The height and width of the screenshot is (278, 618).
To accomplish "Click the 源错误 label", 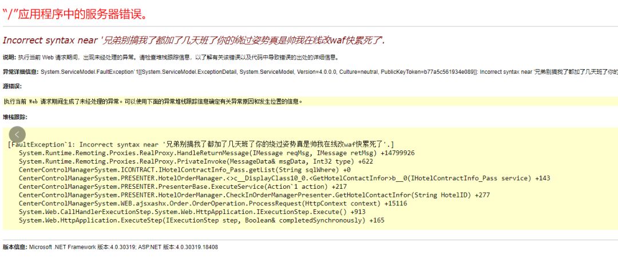I will click(12, 86).
